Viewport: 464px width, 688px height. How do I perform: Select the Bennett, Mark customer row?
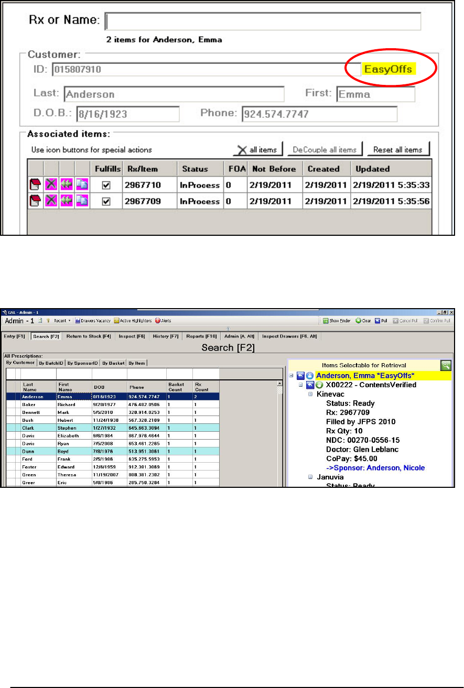click(x=113, y=412)
